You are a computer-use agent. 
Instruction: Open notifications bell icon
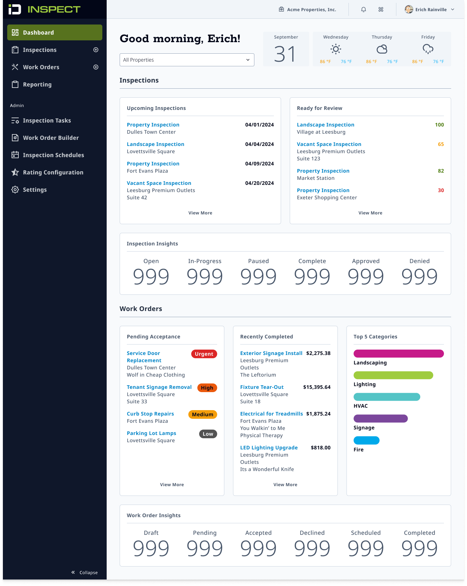(364, 10)
